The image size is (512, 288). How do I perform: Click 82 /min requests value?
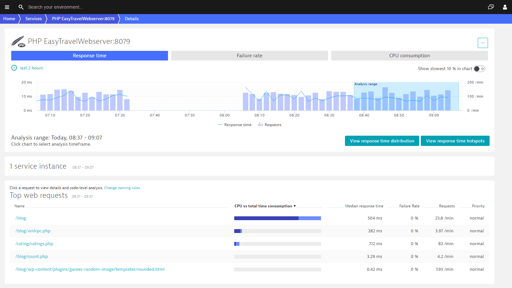pos(446,244)
